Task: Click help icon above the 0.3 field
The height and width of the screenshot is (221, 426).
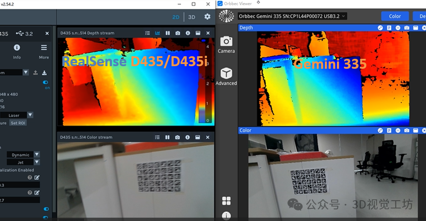Action: (x=30, y=177)
